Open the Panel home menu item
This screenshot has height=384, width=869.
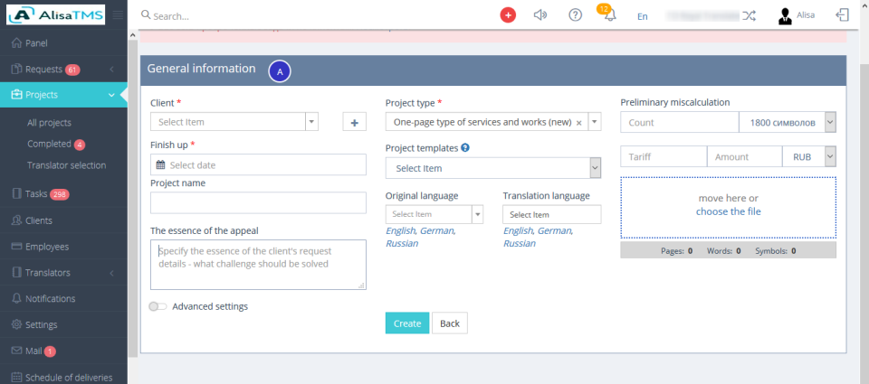[x=63, y=43]
